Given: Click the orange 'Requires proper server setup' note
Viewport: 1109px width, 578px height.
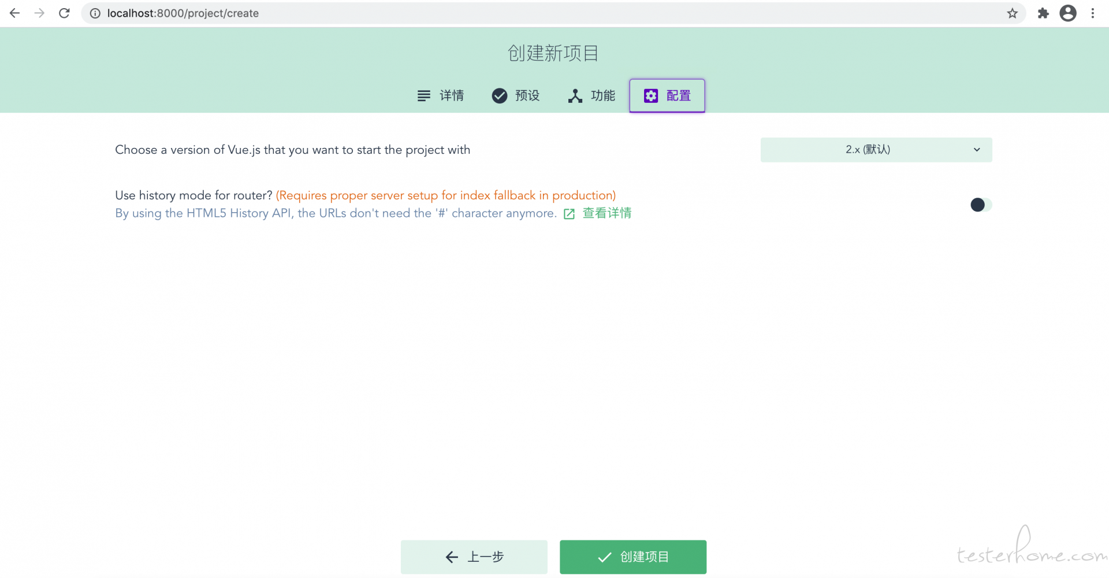Looking at the screenshot, I should click(446, 195).
